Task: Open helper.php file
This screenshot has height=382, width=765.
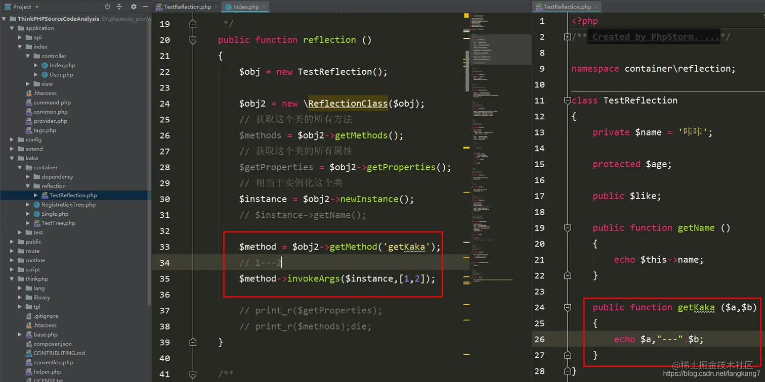Action: (x=47, y=372)
